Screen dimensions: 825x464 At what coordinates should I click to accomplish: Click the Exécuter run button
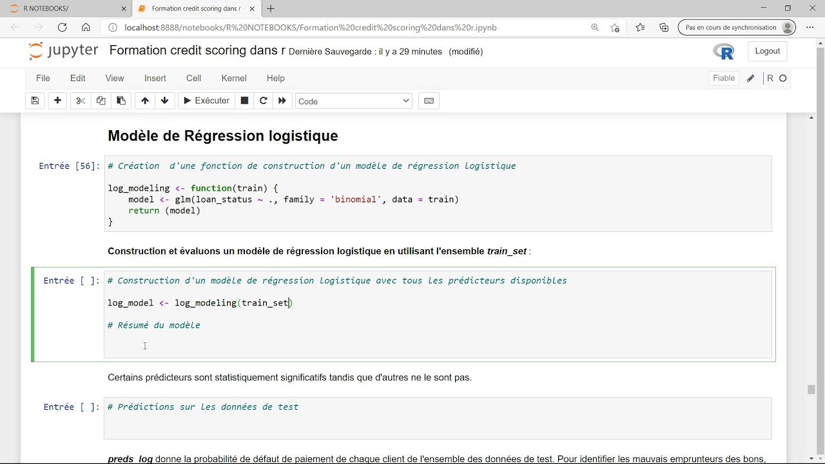coord(206,101)
